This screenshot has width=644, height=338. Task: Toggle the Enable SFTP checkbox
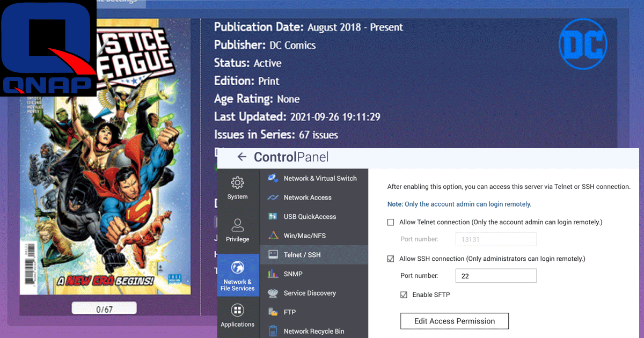(x=404, y=295)
